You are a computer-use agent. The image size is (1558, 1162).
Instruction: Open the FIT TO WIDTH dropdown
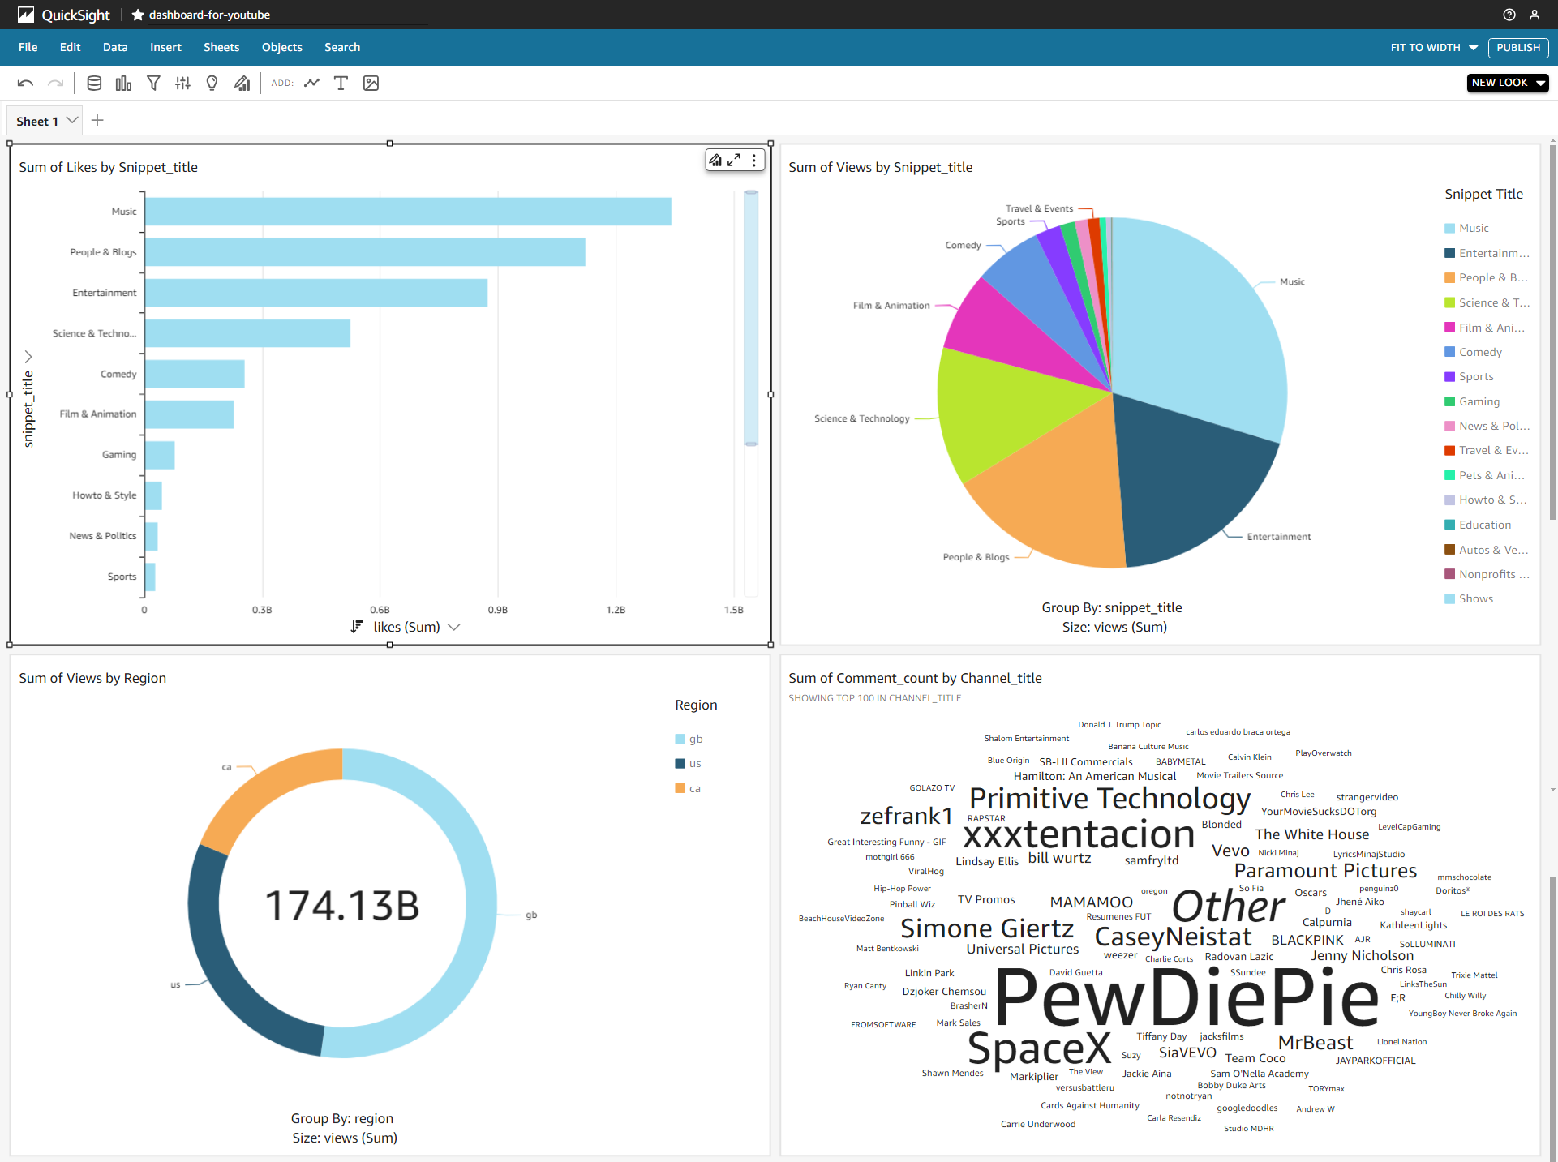coord(1434,47)
